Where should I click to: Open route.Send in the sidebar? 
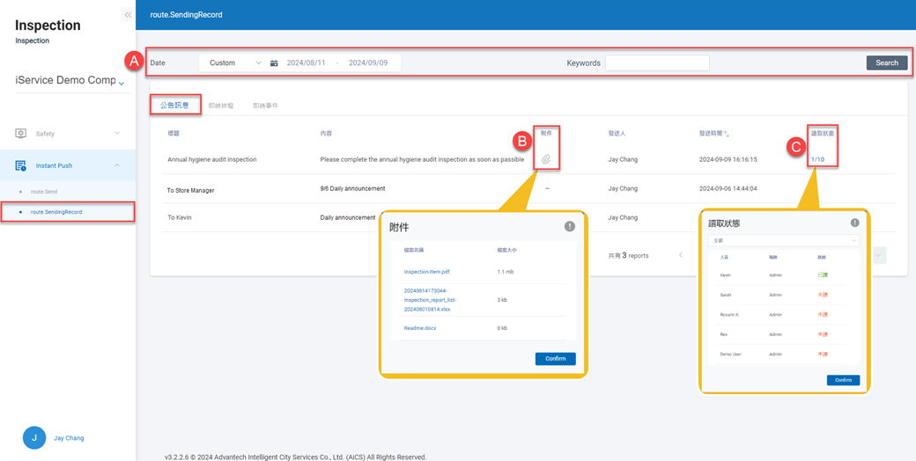(x=44, y=191)
